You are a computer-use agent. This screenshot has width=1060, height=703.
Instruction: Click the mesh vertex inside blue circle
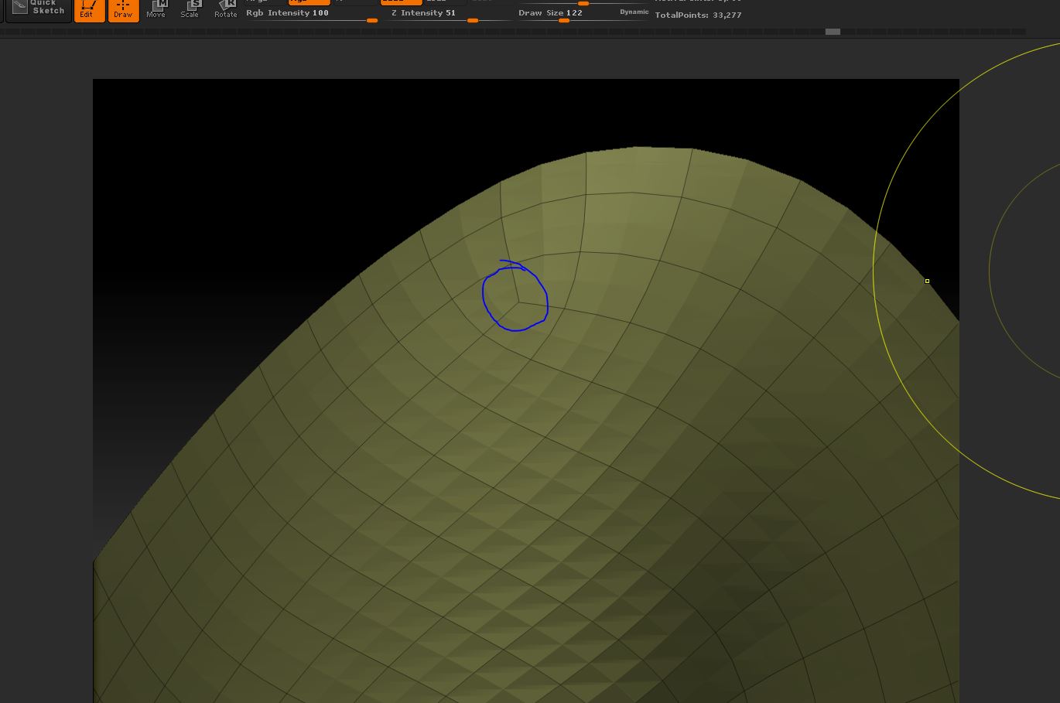coord(519,302)
